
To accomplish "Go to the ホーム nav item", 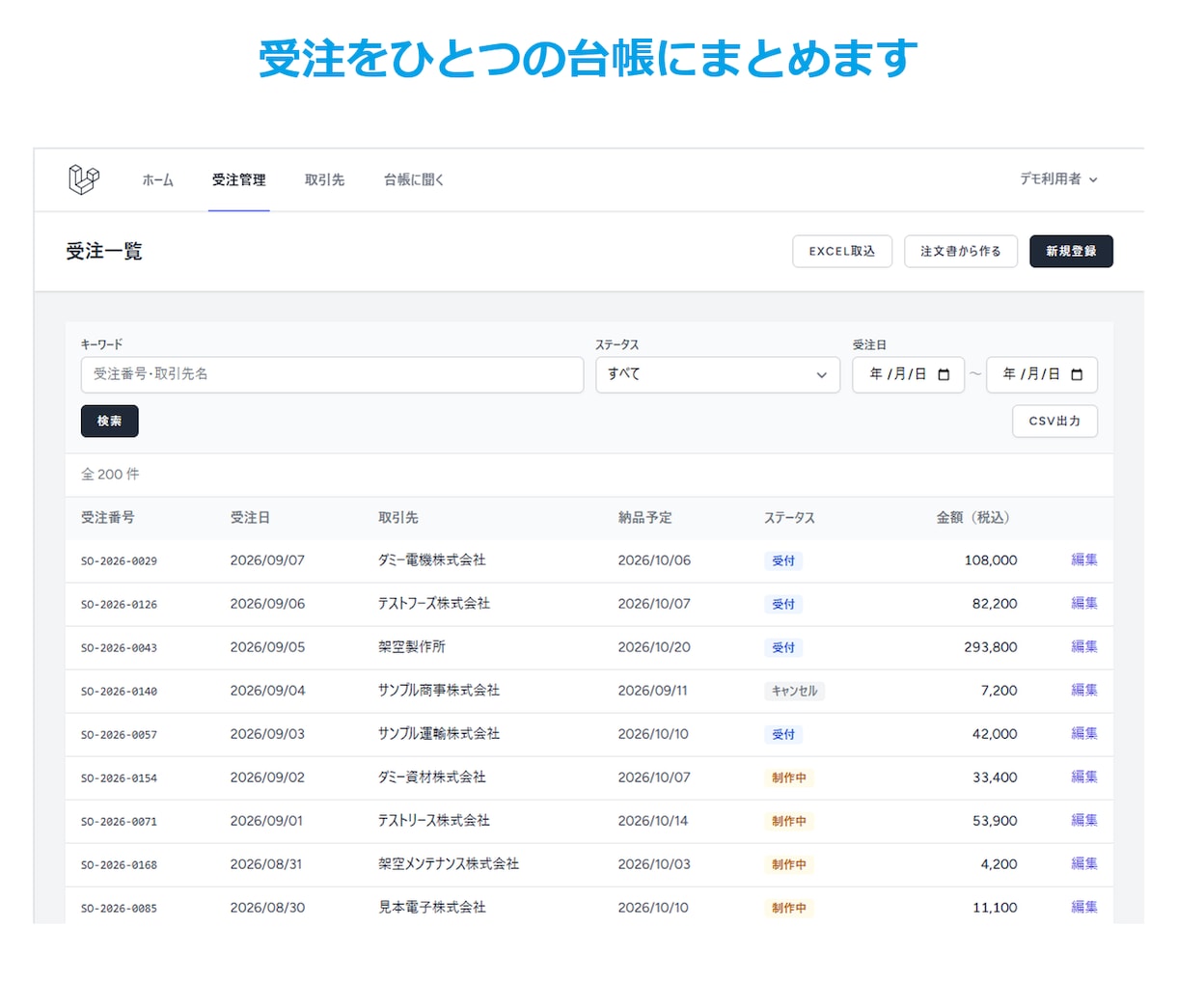I will [157, 179].
